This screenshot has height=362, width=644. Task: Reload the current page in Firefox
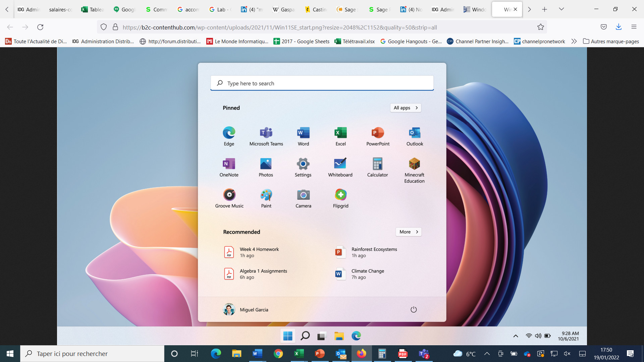tap(40, 27)
